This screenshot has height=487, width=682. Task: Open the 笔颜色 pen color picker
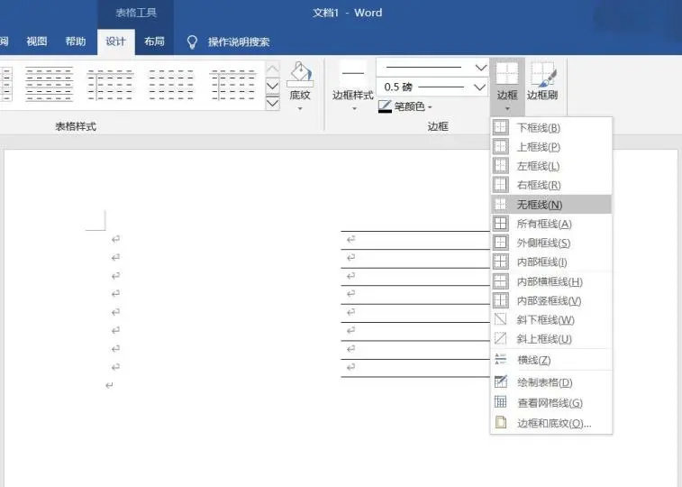click(x=405, y=106)
